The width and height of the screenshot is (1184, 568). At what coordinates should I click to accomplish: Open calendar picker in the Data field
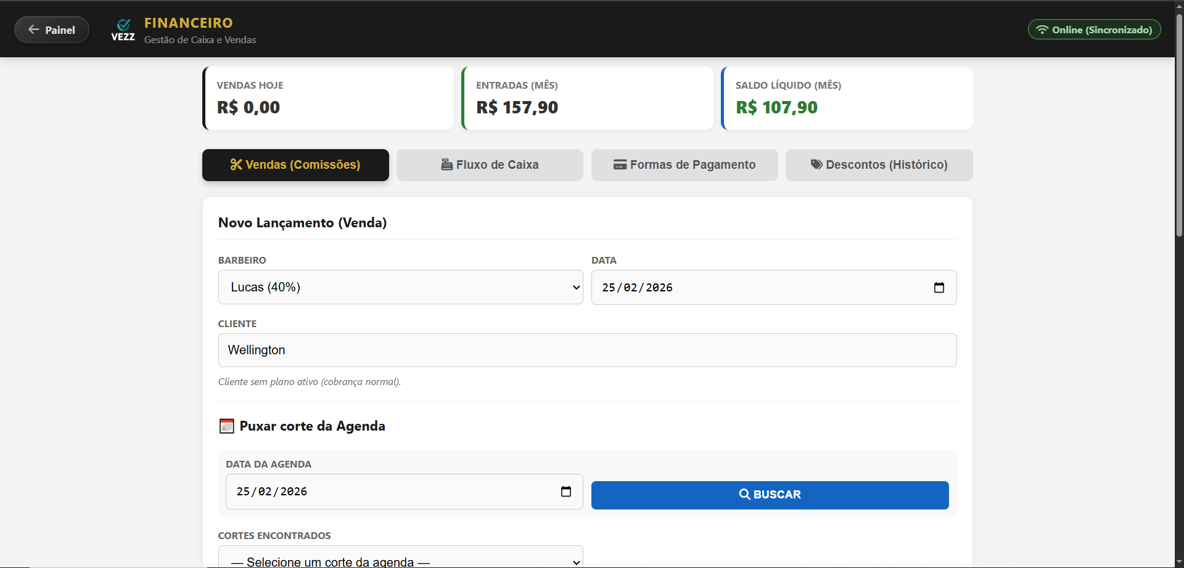point(939,288)
